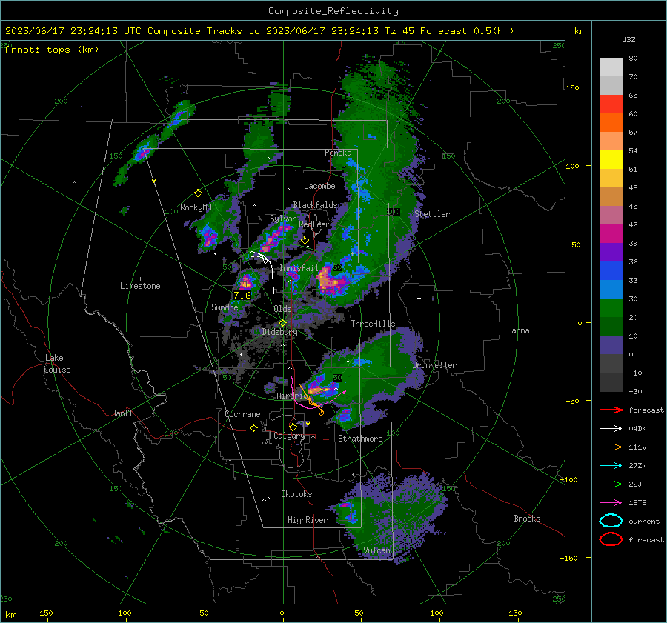Click white plus marker west of Hanna
667x623 pixels.
click(x=419, y=298)
